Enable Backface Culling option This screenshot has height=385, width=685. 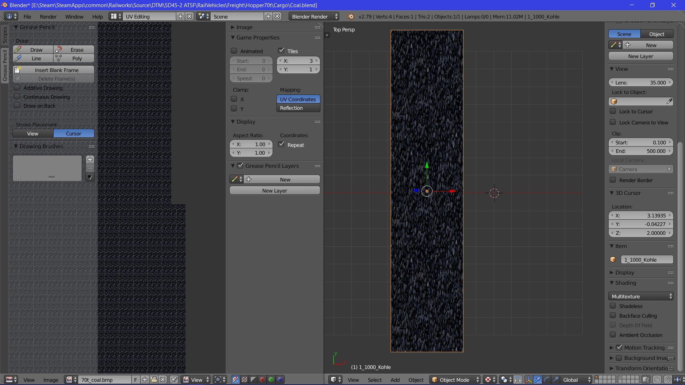(613, 315)
